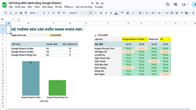
Task: Decrease font size with minus button
Action: [86, 13]
